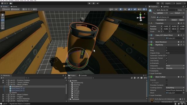Lock the Inspector panel

tap(183, 6)
